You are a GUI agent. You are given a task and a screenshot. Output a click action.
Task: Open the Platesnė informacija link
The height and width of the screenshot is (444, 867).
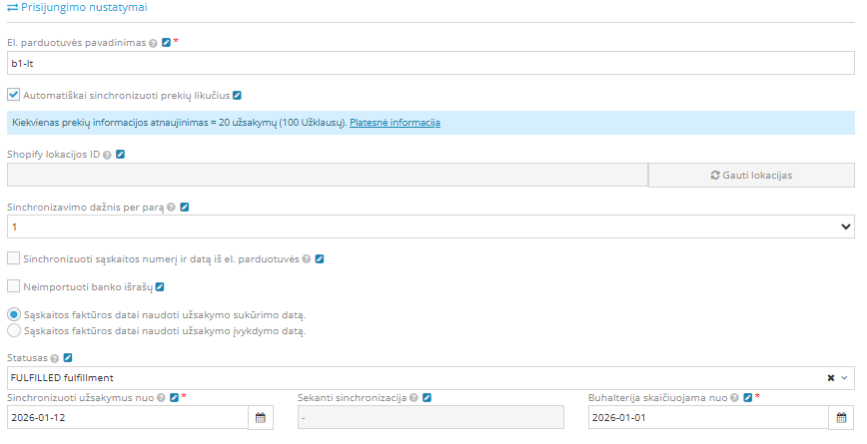tap(395, 123)
